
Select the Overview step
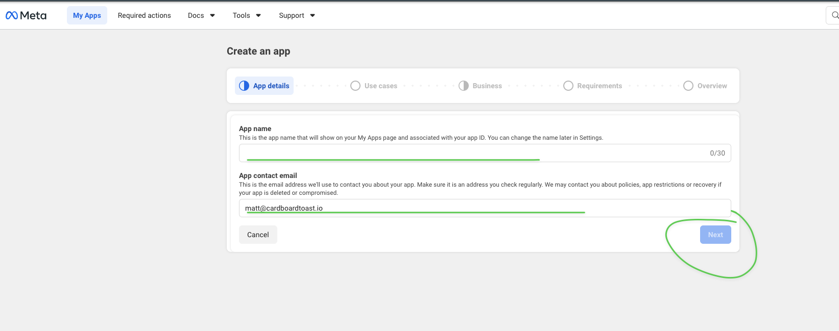pos(705,86)
